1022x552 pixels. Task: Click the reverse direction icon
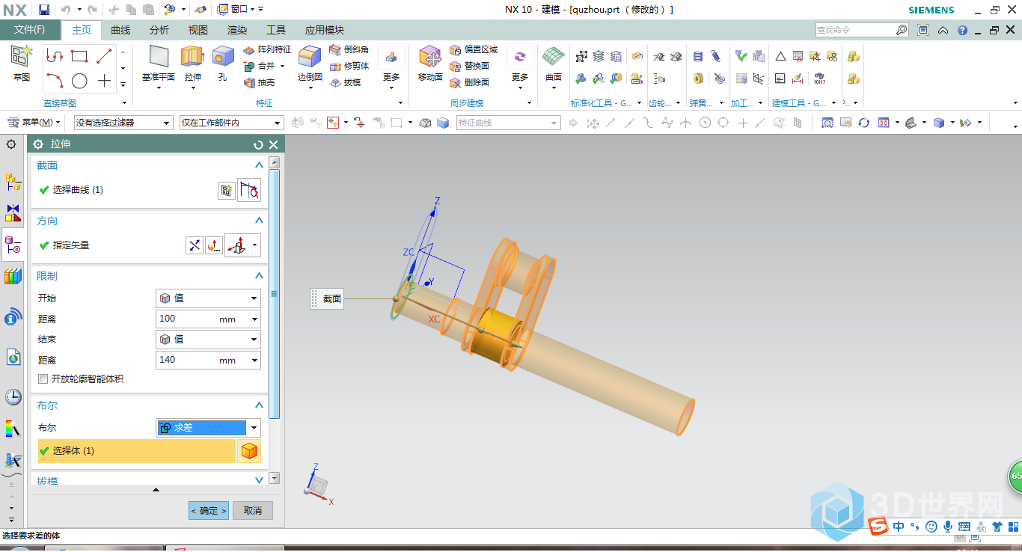coord(194,245)
